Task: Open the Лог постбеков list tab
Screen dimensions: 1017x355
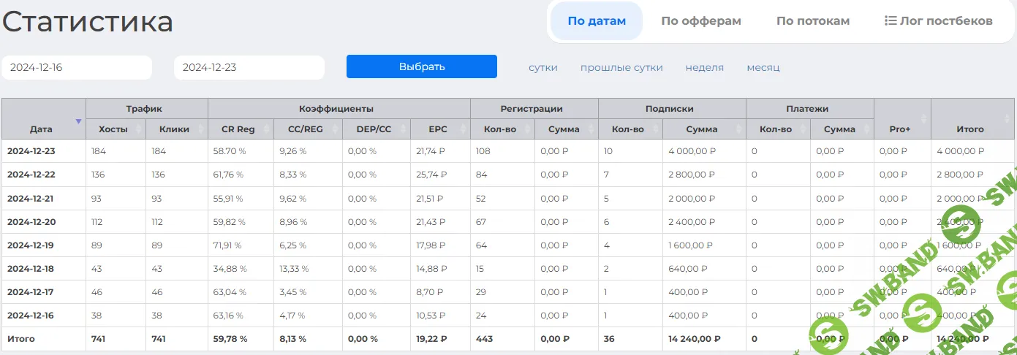Action: coord(938,21)
